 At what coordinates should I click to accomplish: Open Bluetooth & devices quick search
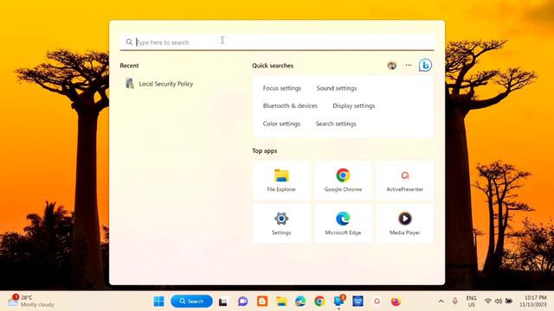click(290, 105)
